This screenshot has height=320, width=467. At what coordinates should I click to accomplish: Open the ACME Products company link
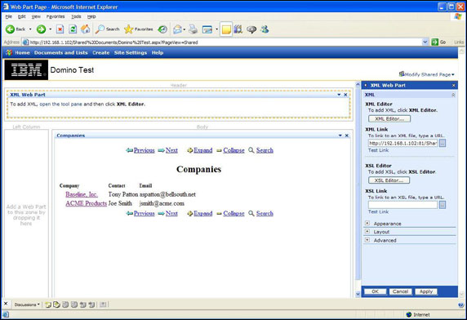point(86,203)
